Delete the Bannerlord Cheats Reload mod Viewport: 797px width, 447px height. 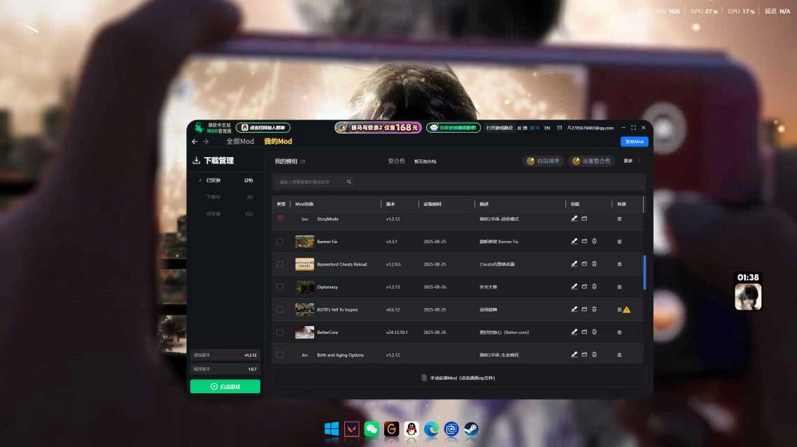click(594, 264)
